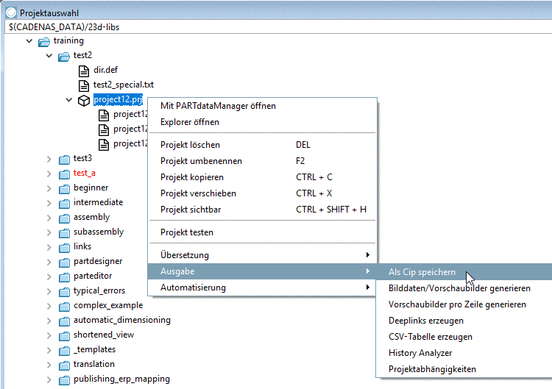Expand the subassembly folder
Viewport: 552px width, 389px height.
(x=49, y=233)
